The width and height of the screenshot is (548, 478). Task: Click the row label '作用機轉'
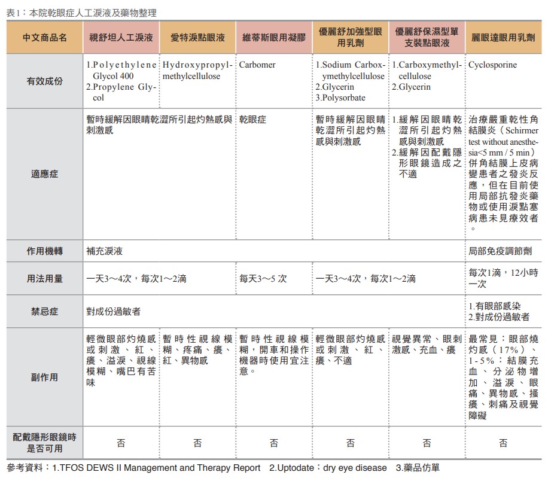coord(44,251)
